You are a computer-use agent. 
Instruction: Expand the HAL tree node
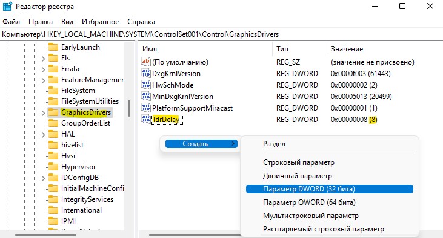pos(43,135)
